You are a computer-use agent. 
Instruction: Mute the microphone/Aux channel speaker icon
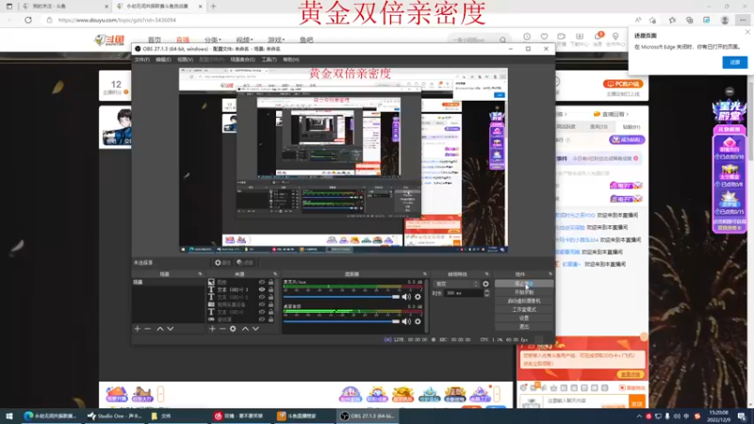pos(406,297)
